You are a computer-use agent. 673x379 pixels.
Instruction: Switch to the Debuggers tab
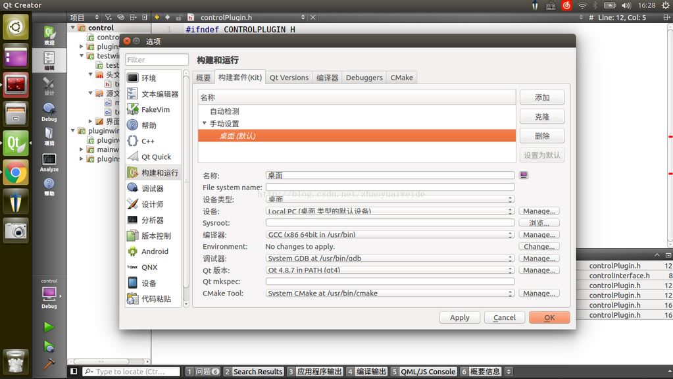coord(364,78)
